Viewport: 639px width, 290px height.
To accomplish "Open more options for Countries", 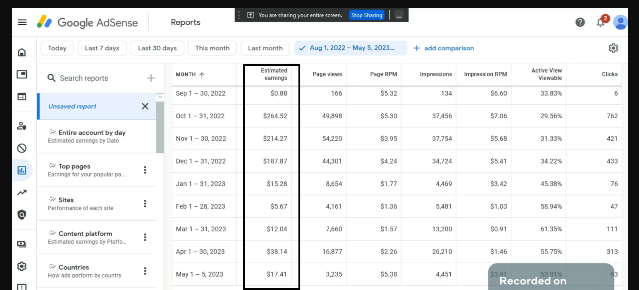I will pos(145,271).
